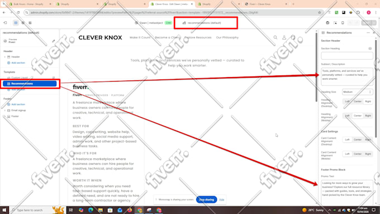Viewport: 380px width, 214px height.
Task: Open File Explorer from the taskbar
Action: 101,210
